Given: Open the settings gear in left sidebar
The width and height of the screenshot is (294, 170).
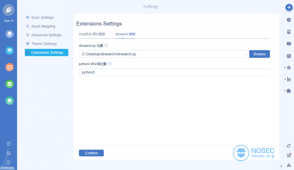Looking at the screenshot, I should click(9, 153).
